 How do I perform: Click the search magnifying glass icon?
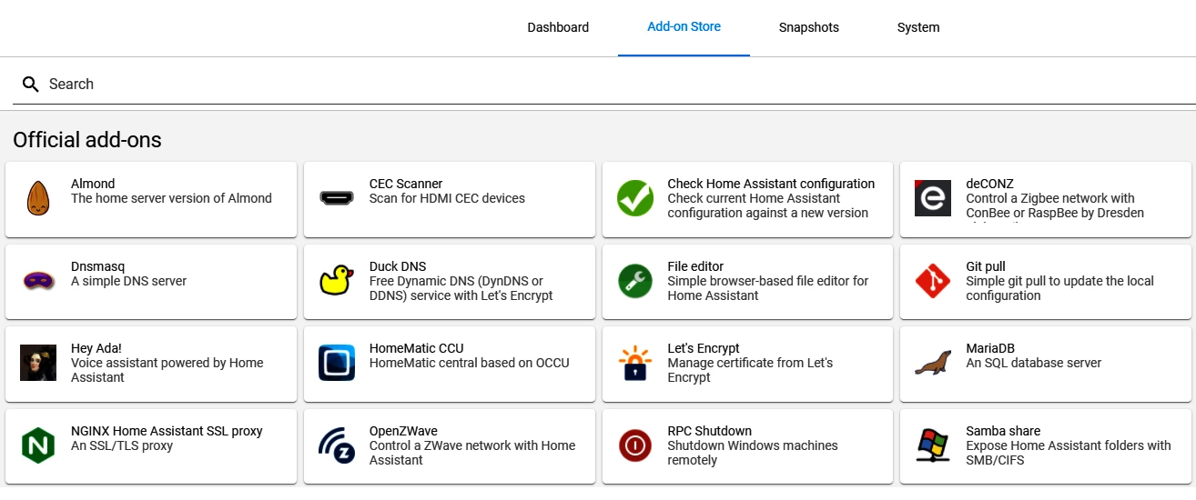31,85
